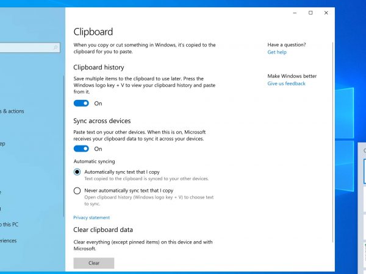Click the 'Sync across devices' heading
The width and height of the screenshot is (366, 274).
click(x=102, y=121)
